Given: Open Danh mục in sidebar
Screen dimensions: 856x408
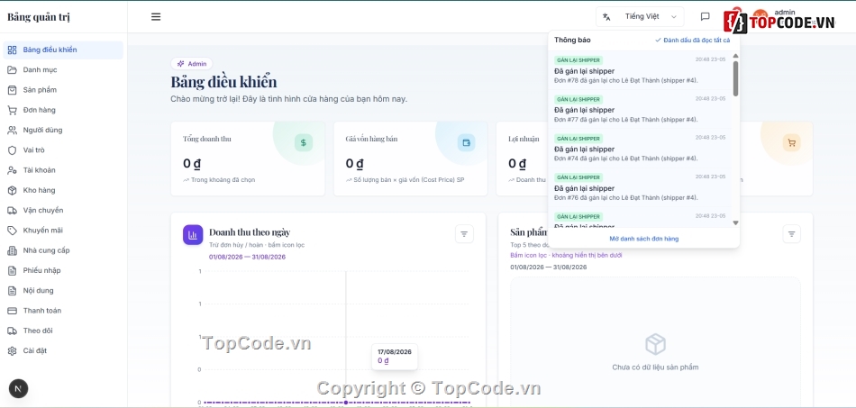Looking at the screenshot, I should [x=63, y=70].
